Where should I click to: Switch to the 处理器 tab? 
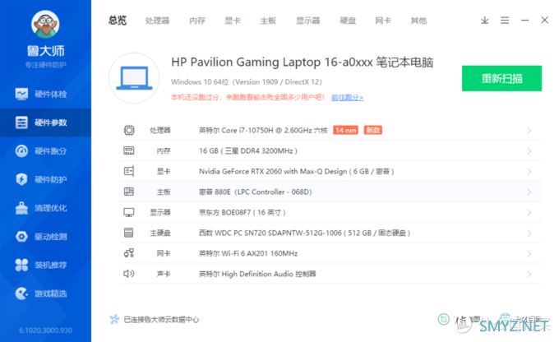coord(157,21)
